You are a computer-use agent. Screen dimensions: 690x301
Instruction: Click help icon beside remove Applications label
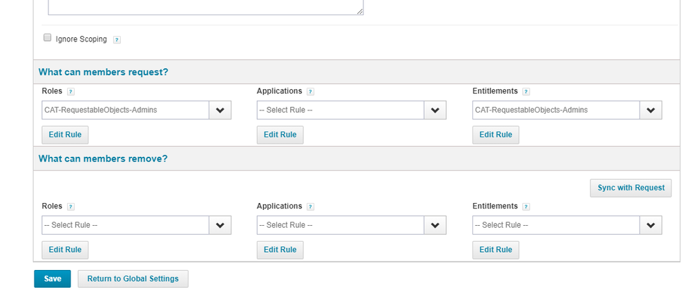click(x=310, y=206)
